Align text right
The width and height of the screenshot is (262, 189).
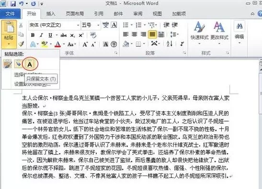[143, 34]
